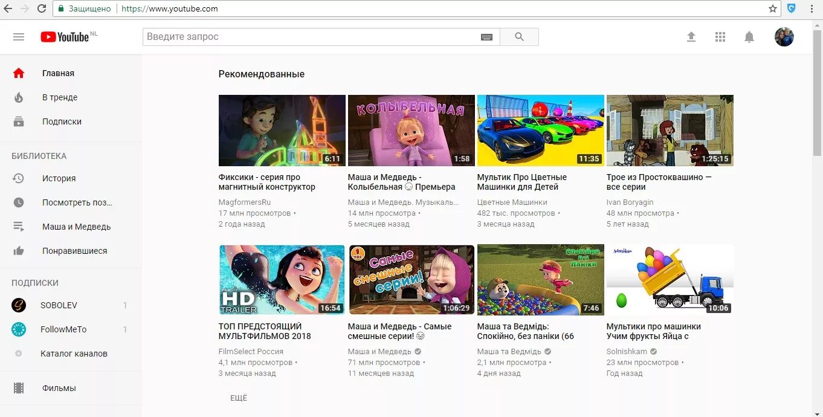The width and height of the screenshot is (823, 417).
Task: Open the Колыбельная video thumbnail
Action: [411, 131]
